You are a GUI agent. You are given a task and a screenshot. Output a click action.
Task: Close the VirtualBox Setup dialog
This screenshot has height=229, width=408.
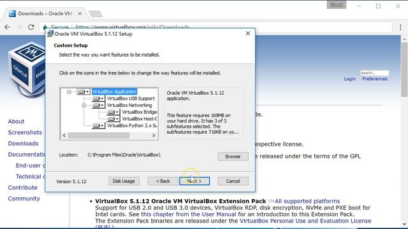[x=248, y=33]
